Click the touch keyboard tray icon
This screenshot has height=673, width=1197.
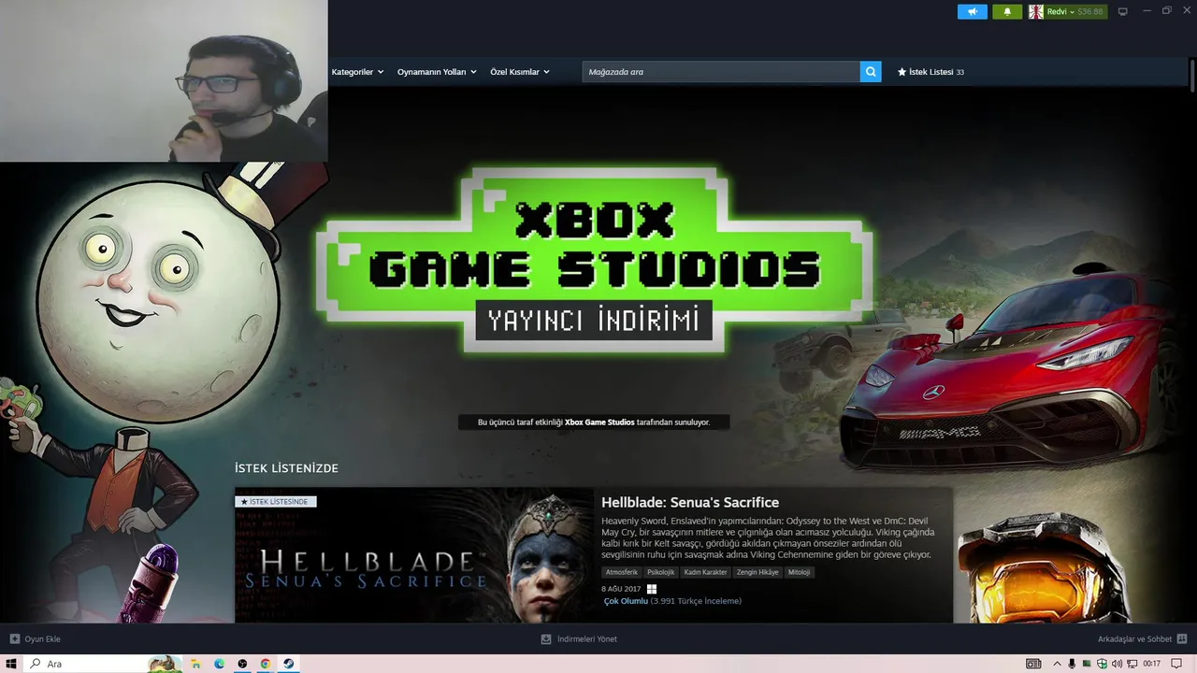[x=1033, y=664]
